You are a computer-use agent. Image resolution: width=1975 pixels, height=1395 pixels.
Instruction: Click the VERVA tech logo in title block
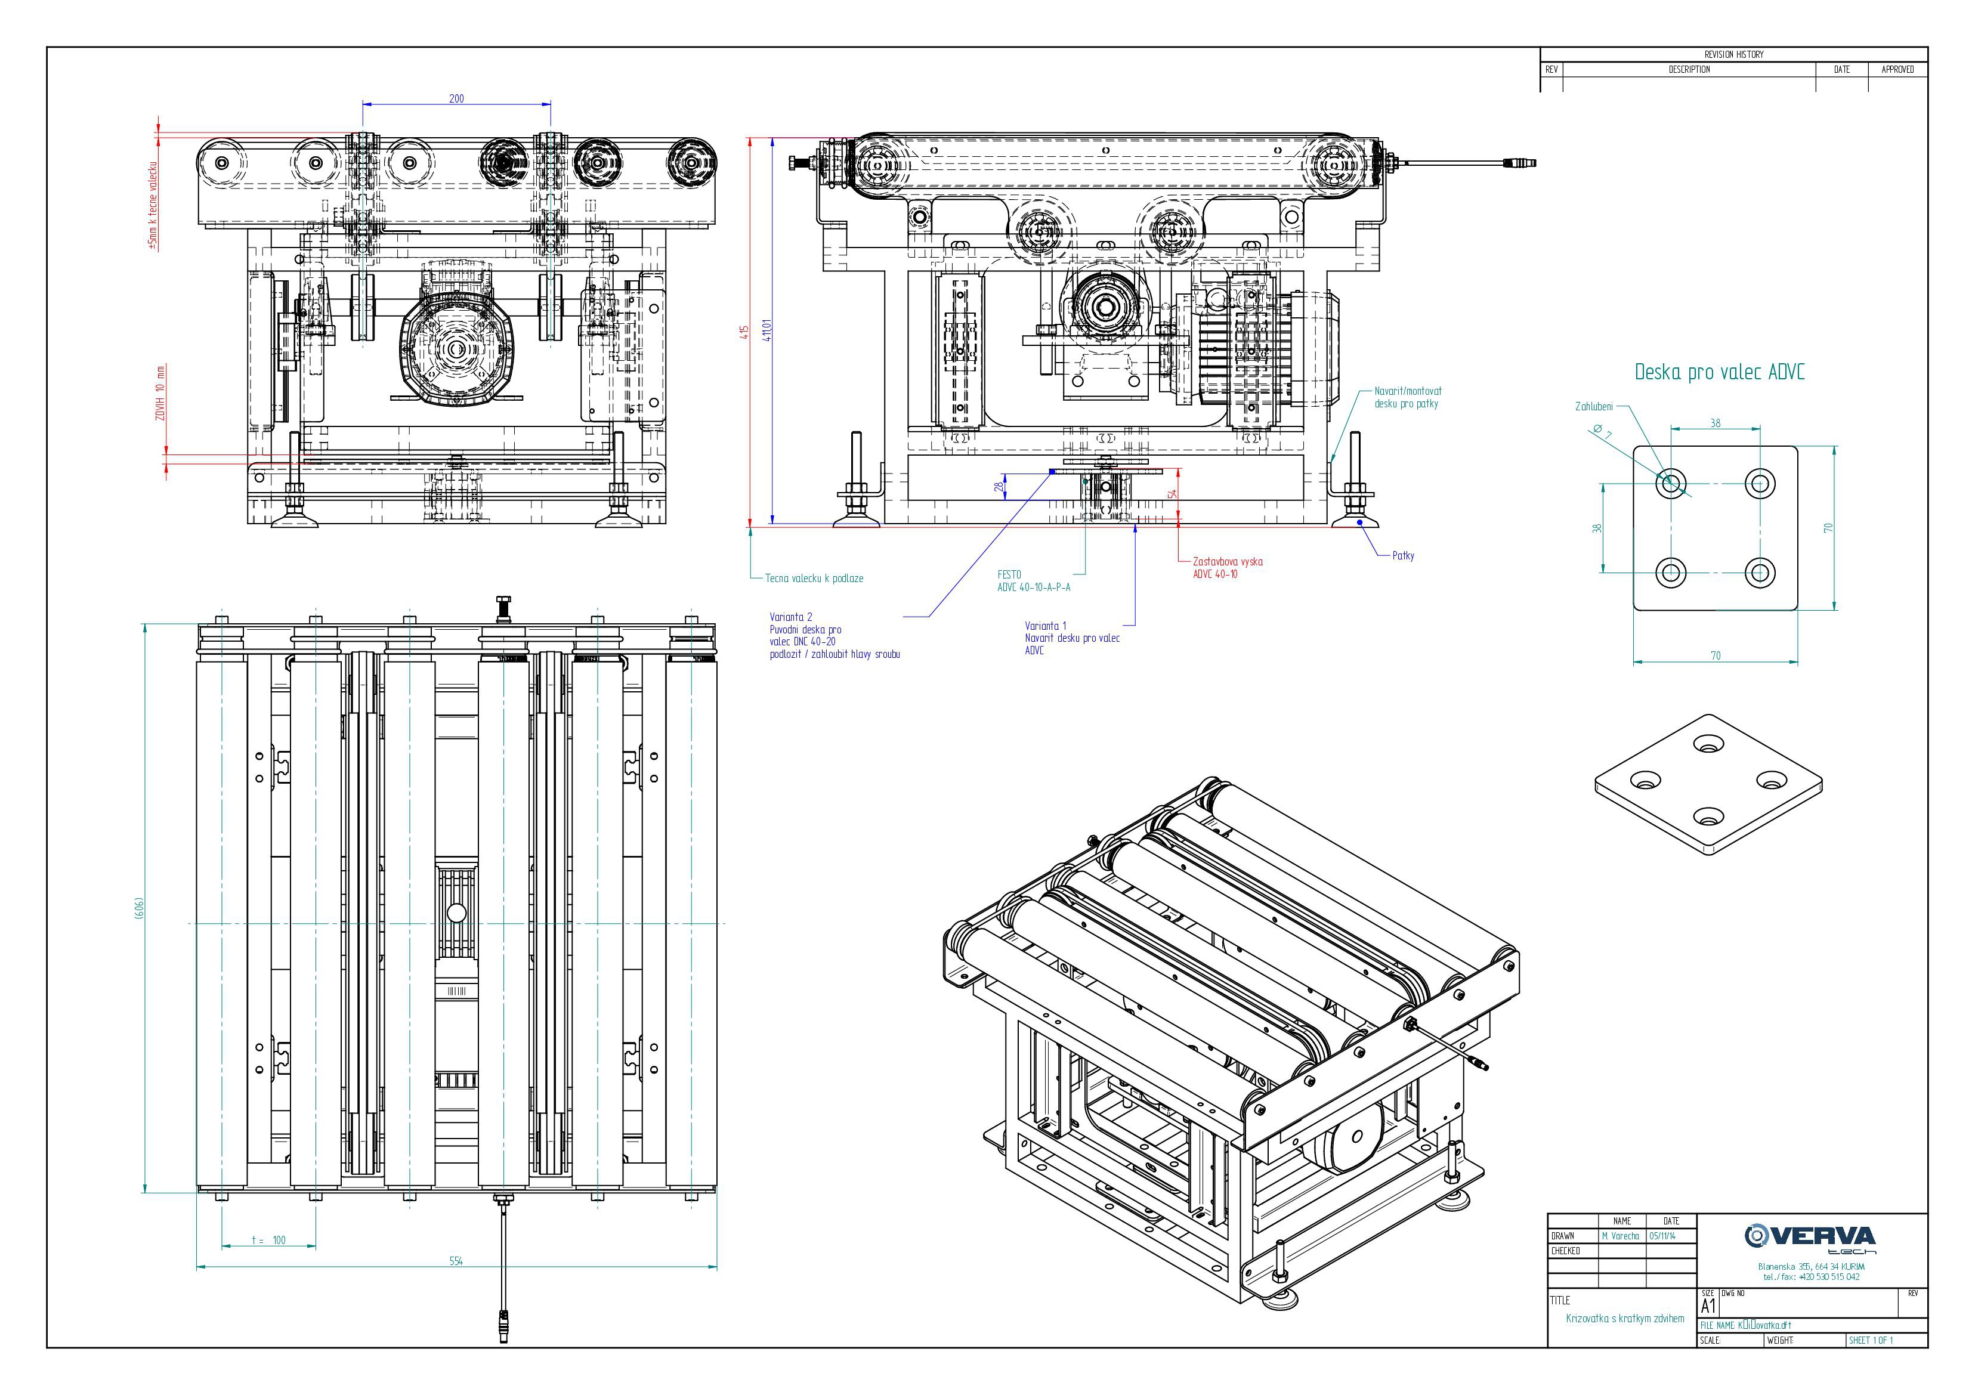(1812, 1239)
